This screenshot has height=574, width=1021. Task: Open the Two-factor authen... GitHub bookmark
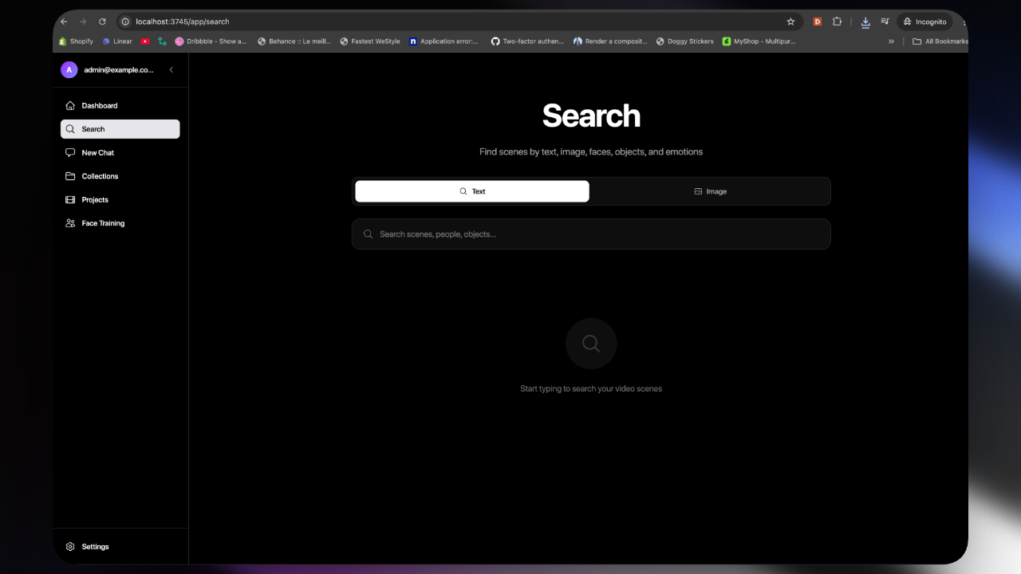(x=527, y=41)
